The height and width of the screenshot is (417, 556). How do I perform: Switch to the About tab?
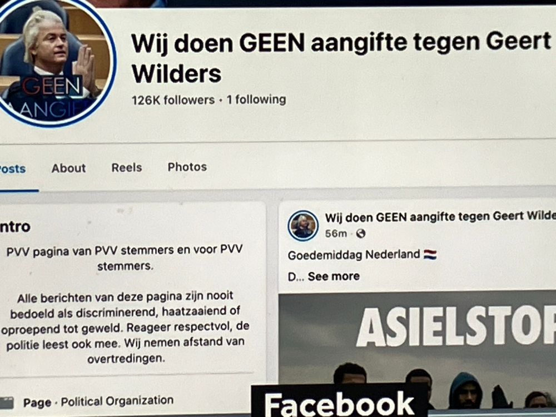[68, 168]
